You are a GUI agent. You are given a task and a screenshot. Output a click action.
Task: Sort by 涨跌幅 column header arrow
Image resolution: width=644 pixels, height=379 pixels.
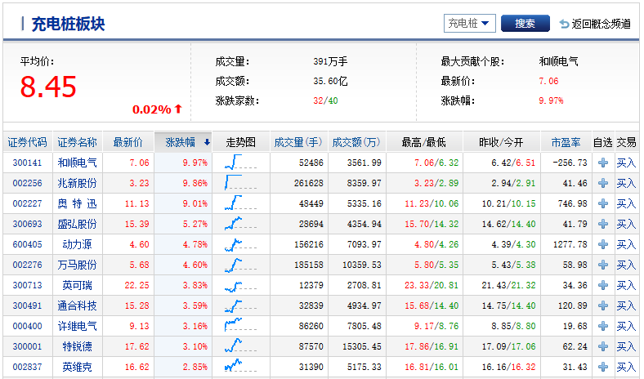(x=207, y=142)
